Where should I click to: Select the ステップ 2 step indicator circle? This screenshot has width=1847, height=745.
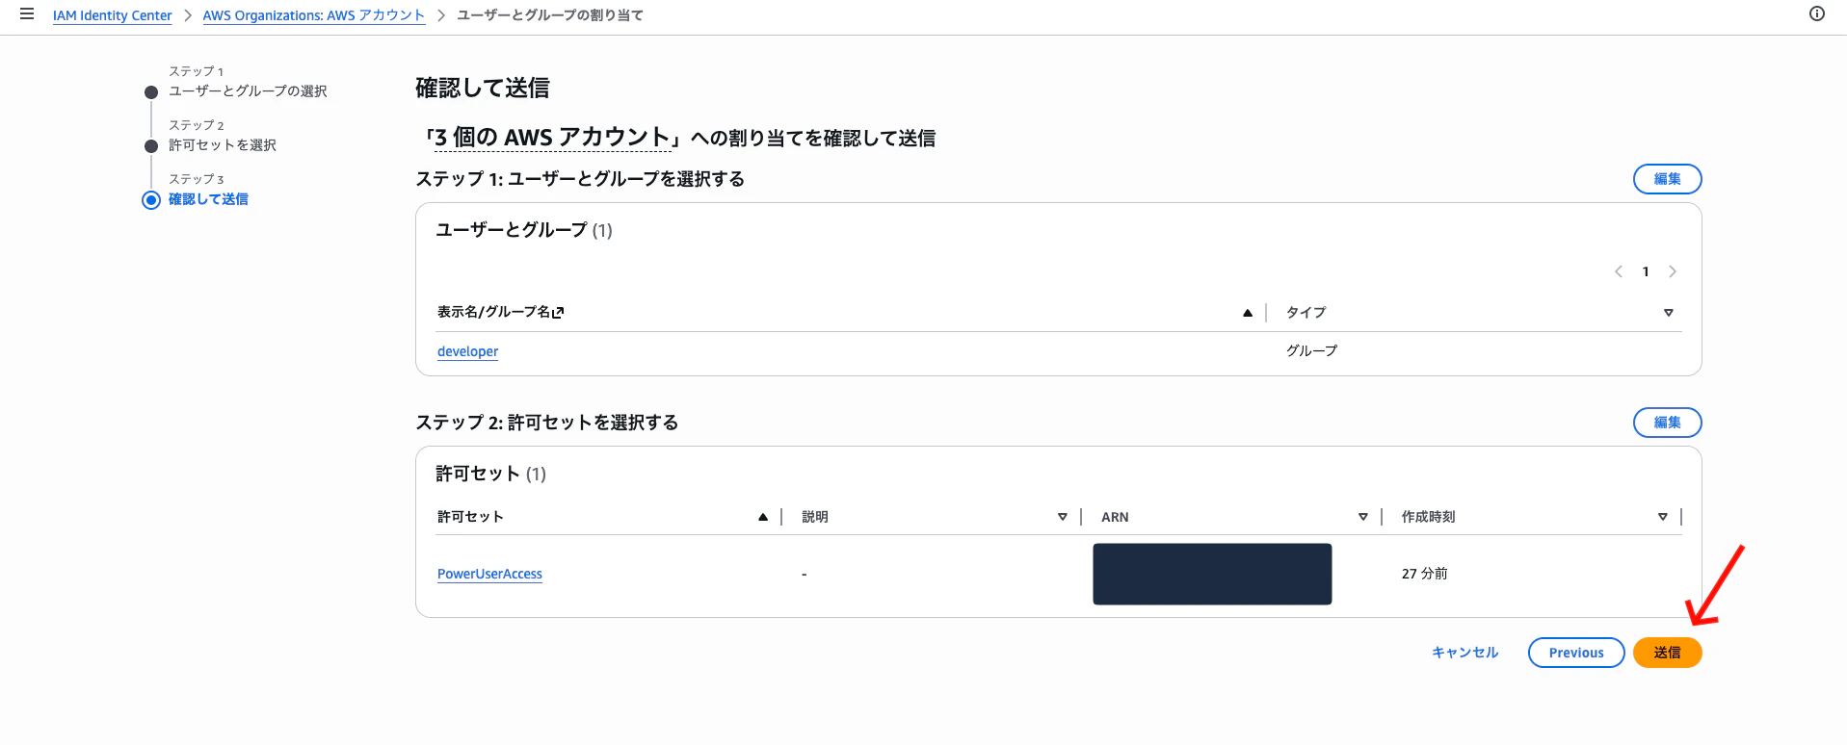[x=150, y=146]
